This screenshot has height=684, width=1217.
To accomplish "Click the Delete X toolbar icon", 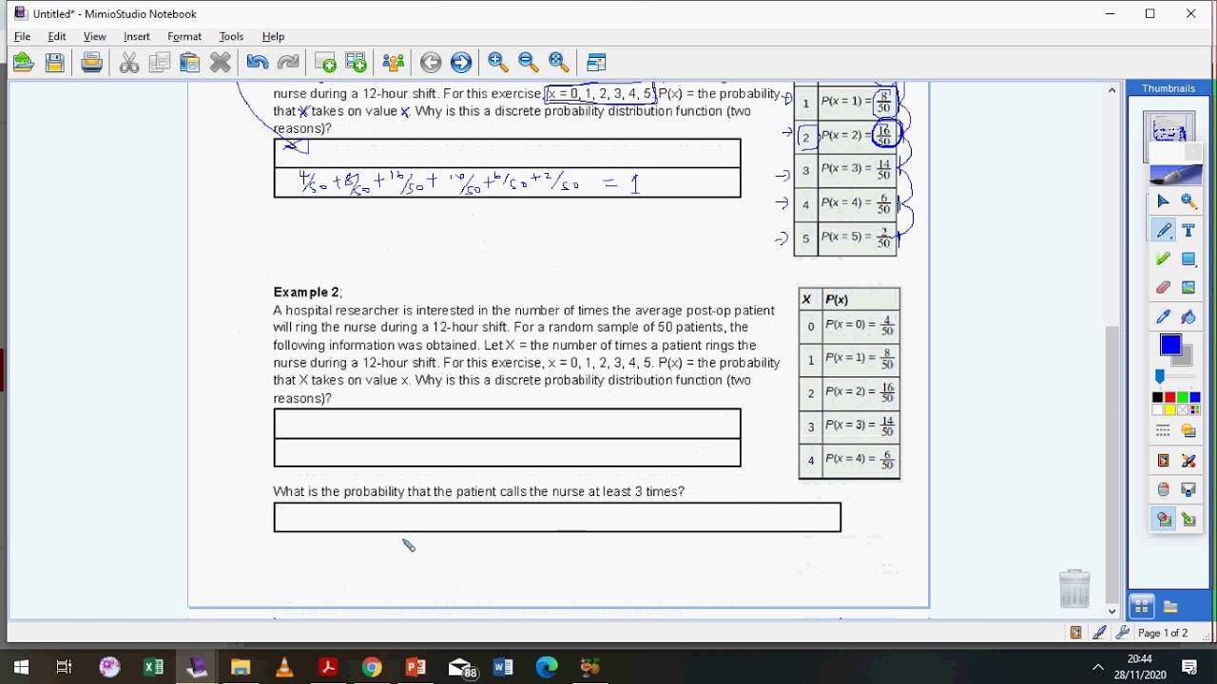I will (221, 63).
